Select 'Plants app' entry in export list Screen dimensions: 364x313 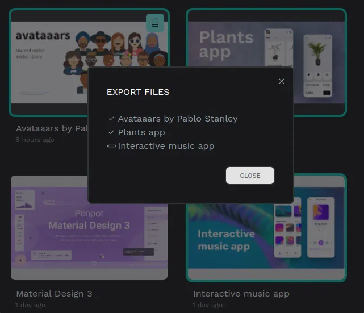pos(141,132)
